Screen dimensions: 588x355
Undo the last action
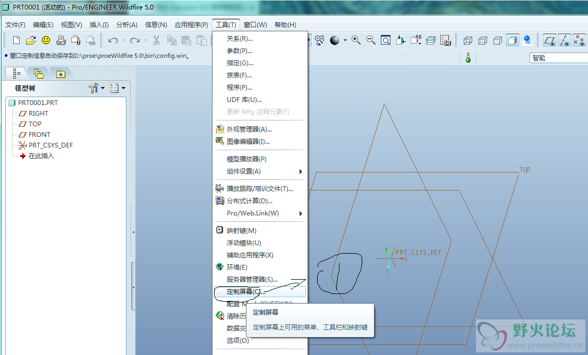point(113,40)
